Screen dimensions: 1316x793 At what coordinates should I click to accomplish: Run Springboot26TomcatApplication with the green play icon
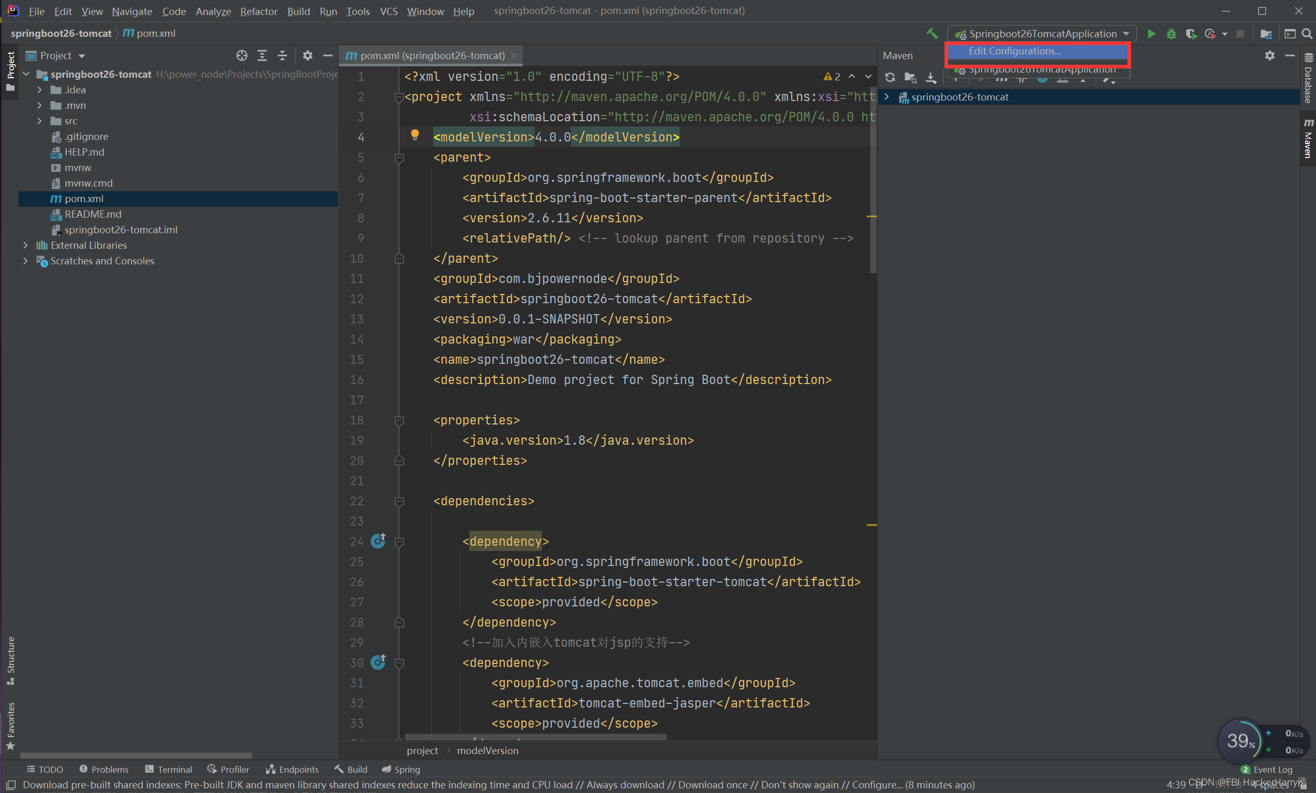[x=1151, y=34]
